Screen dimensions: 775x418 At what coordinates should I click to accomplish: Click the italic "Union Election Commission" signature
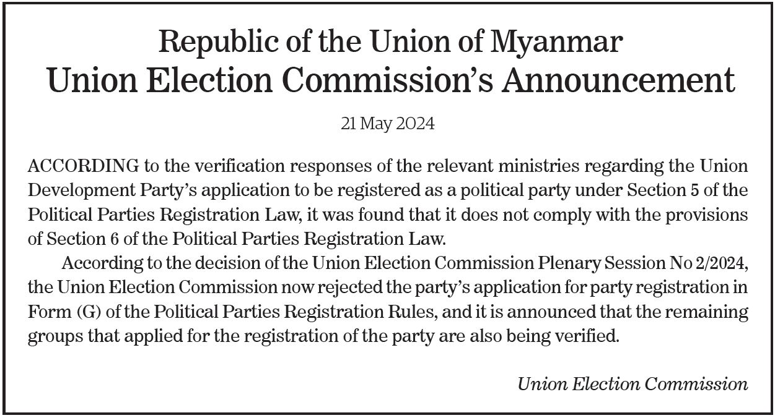click(633, 384)
